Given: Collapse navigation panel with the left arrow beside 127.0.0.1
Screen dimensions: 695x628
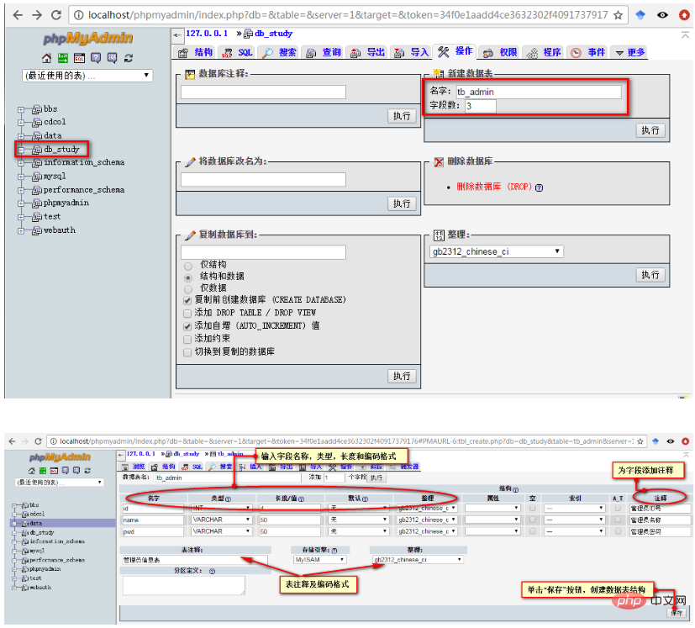Looking at the screenshot, I should click(x=177, y=35).
